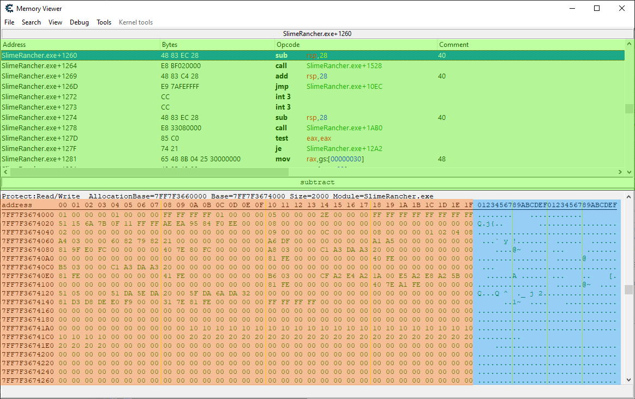Open the Kernel tools menu

pyautogui.click(x=136, y=22)
